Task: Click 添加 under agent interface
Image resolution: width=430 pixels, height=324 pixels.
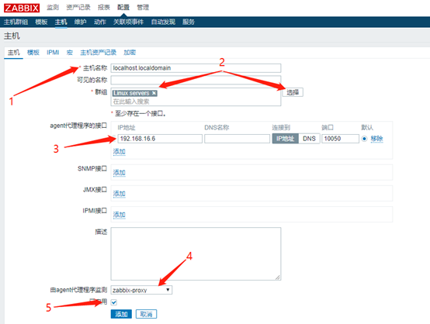Action: (x=120, y=151)
